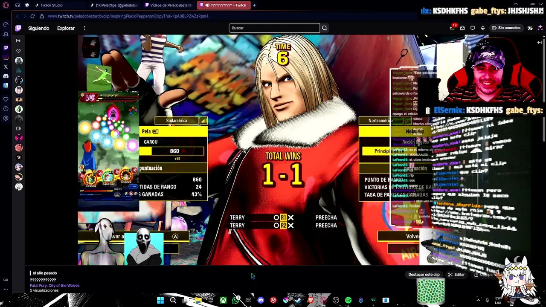Open WhatsApp from the taskbar

pos(236,300)
